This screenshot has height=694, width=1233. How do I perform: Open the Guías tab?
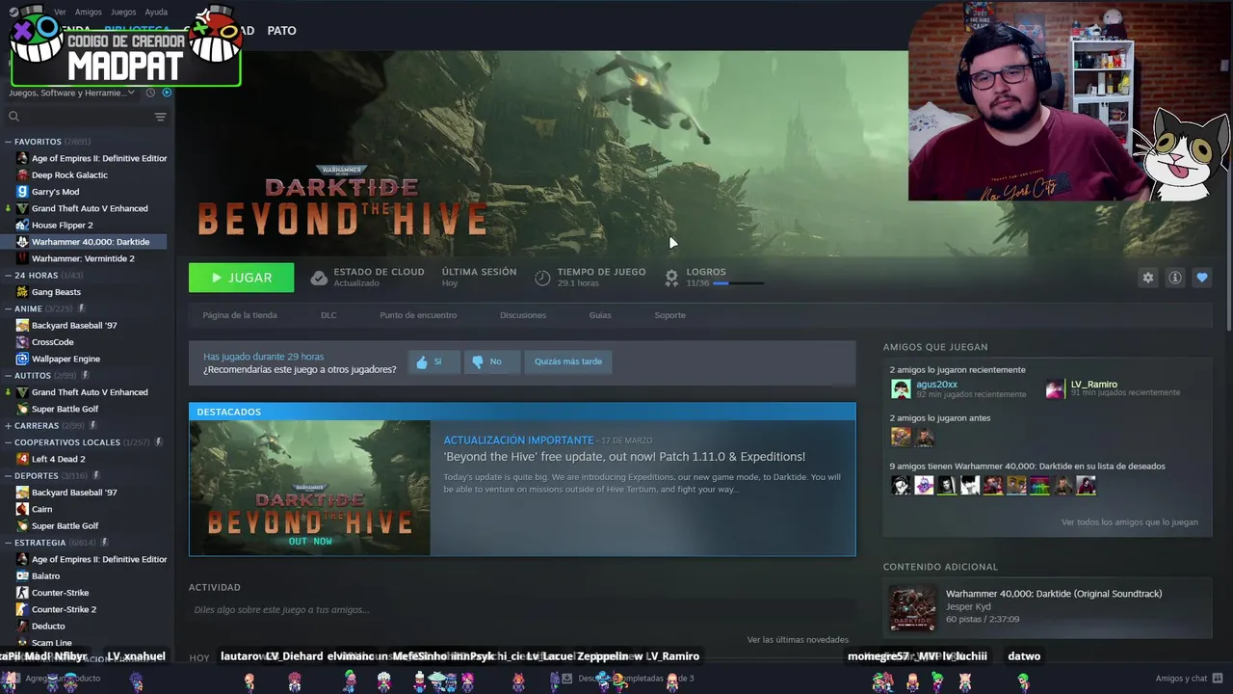600,315
